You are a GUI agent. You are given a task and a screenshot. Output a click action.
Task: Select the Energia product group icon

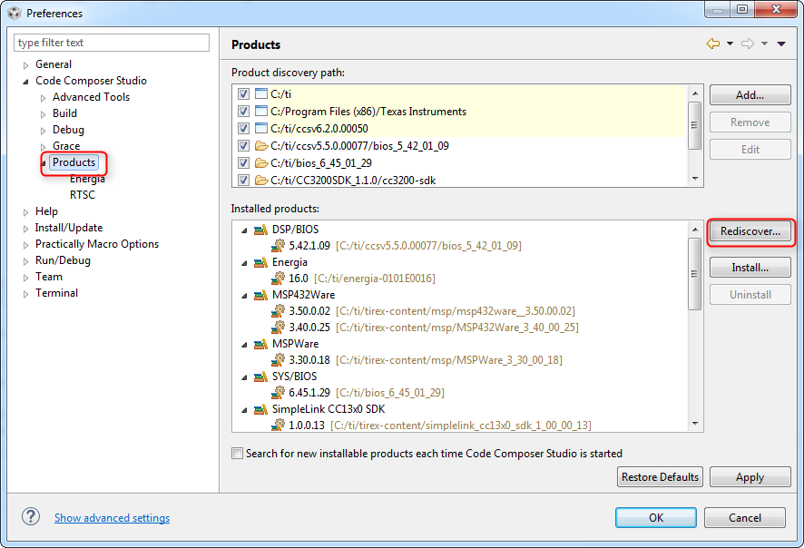(x=261, y=262)
